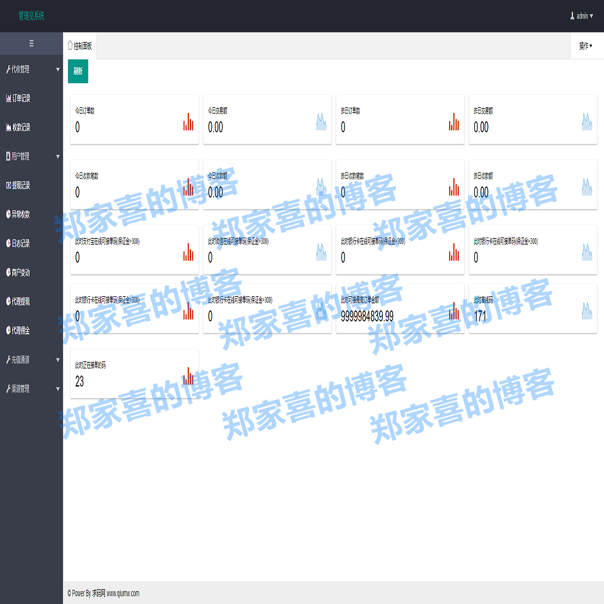Screen dimensions: 604x604
Task: Click the area chart icon on 今日交易额 card
Action: pos(321,122)
